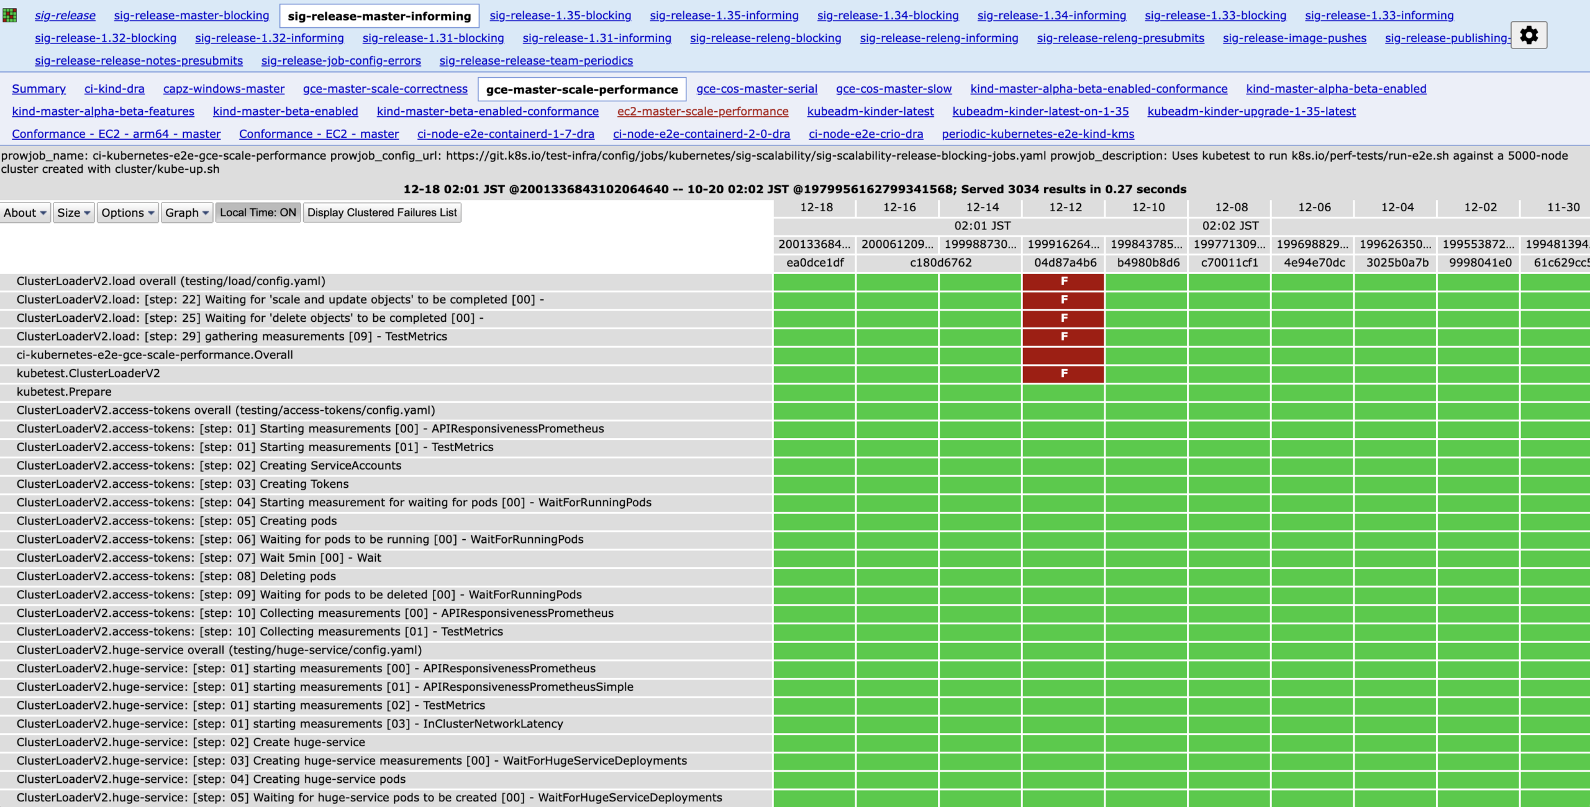Open the settings gear
Screen dimensions: 1590x807
(x=1529, y=35)
